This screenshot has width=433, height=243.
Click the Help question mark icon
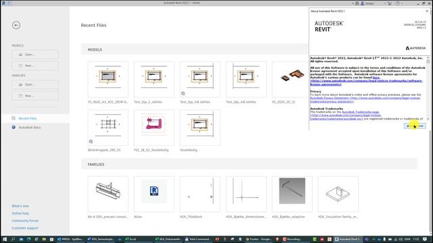(397, 3)
